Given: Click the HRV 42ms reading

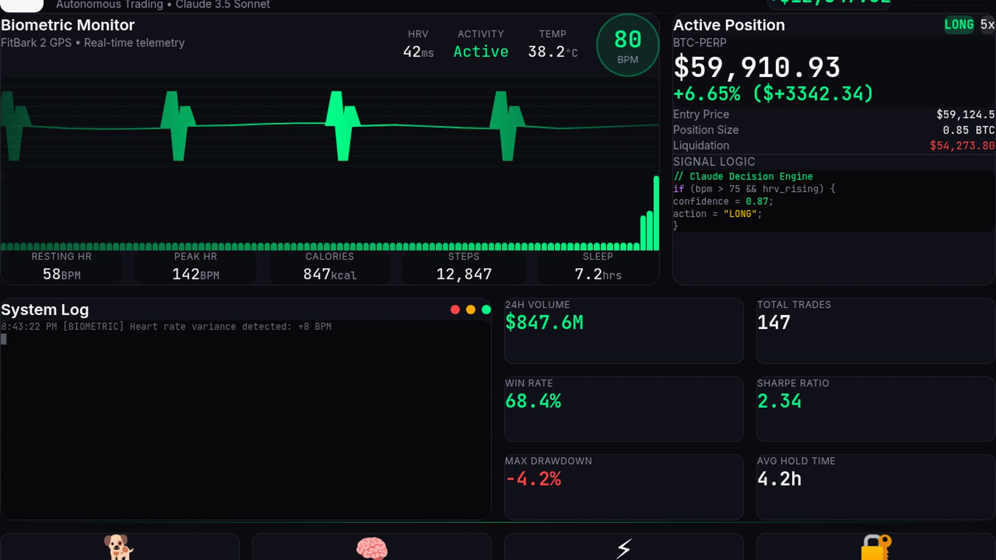Looking at the screenshot, I should 418,44.
